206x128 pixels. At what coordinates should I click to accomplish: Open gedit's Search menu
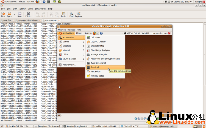coord(23,9)
